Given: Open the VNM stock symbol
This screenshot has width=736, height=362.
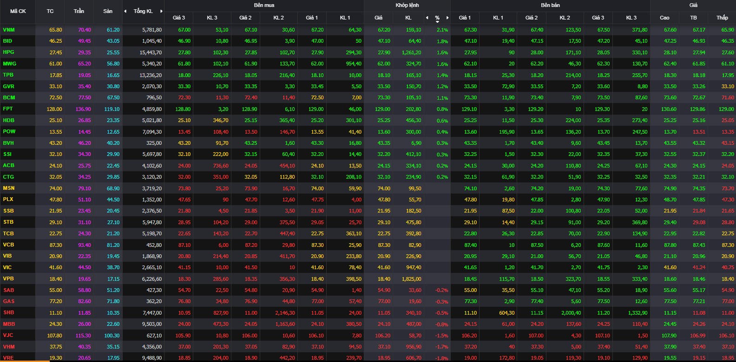Looking at the screenshot, I should tap(9, 30).
